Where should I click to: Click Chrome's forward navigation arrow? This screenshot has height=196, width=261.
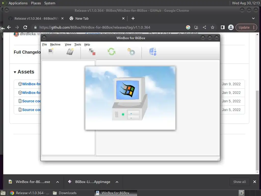pos(17,27)
